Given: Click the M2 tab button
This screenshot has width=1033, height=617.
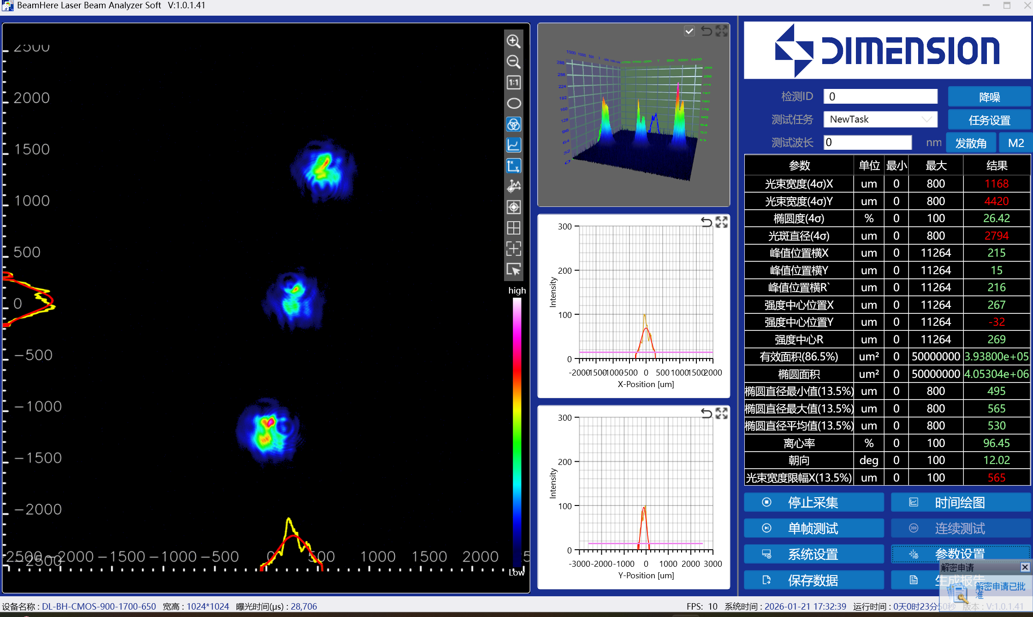Looking at the screenshot, I should (x=1015, y=143).
